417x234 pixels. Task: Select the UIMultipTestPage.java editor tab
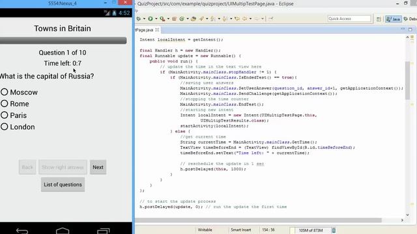(145, 30)
